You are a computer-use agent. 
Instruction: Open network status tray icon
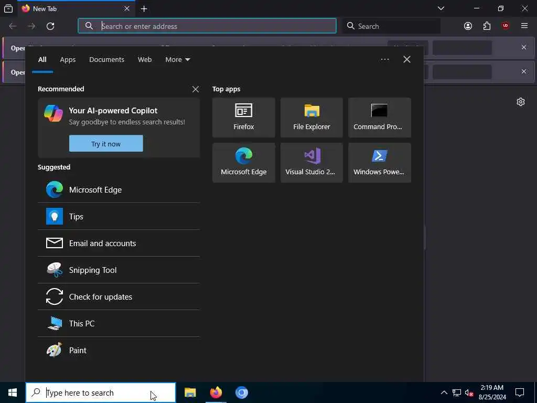(x=457, y=393)
